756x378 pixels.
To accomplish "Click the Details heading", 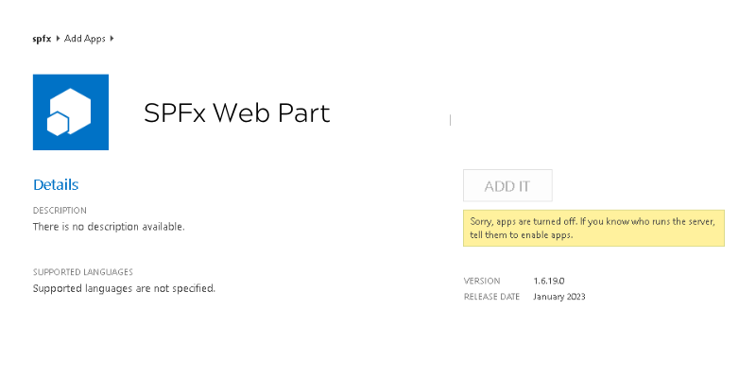I will click(x=56, y=184).
